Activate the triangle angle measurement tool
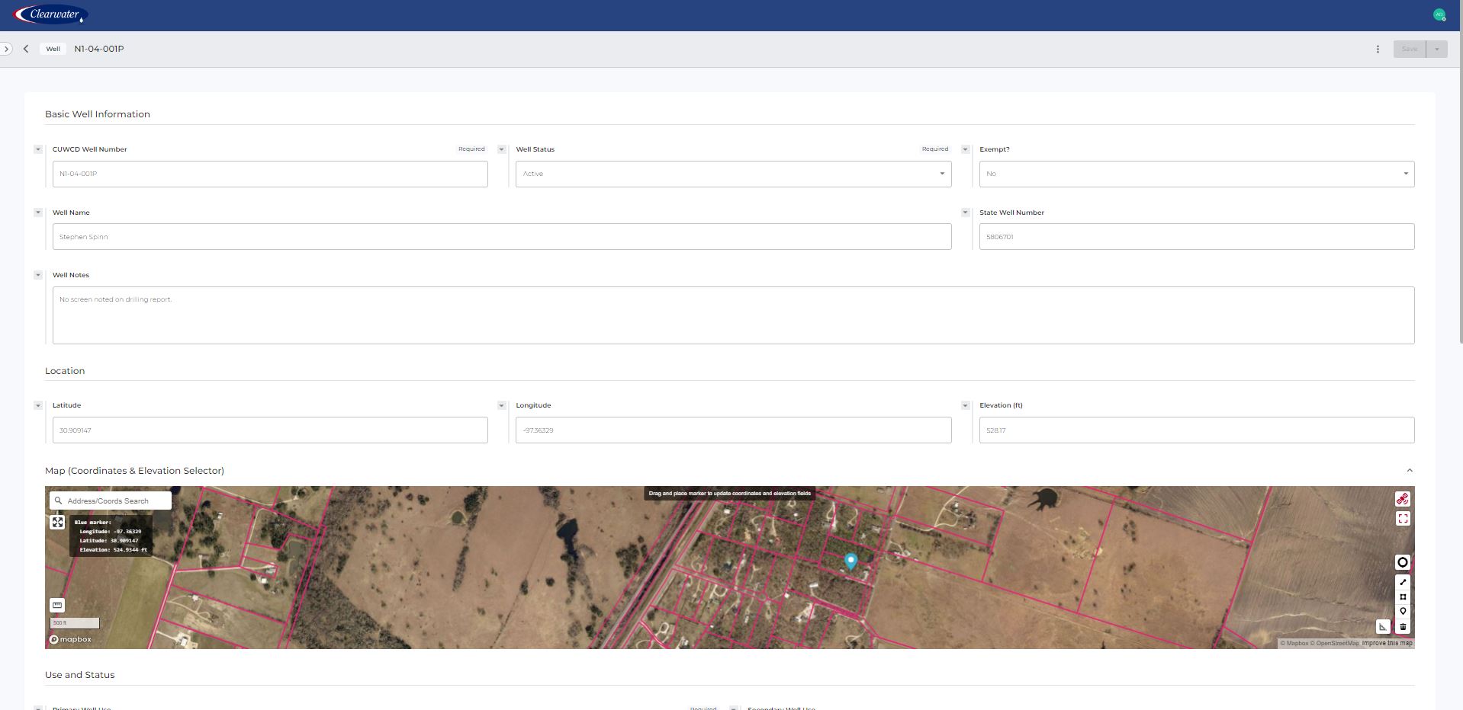 (x=1383, y=627)
